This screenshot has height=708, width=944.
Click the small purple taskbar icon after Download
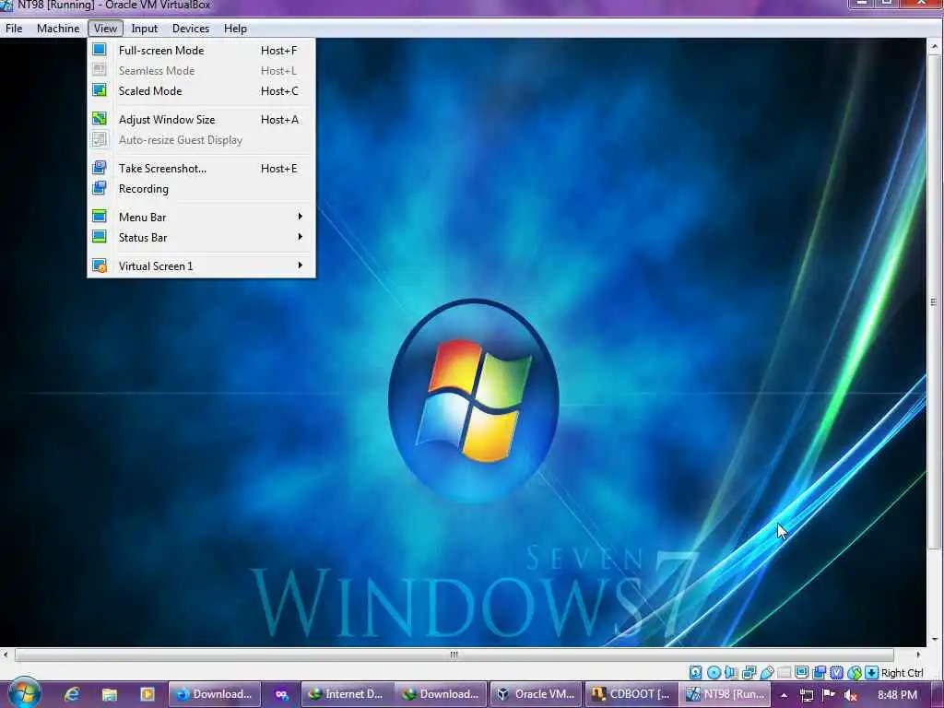tap(282, 695)
